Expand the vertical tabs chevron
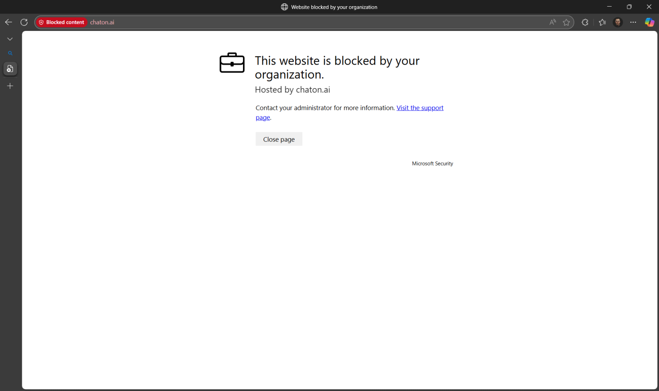 10,39
